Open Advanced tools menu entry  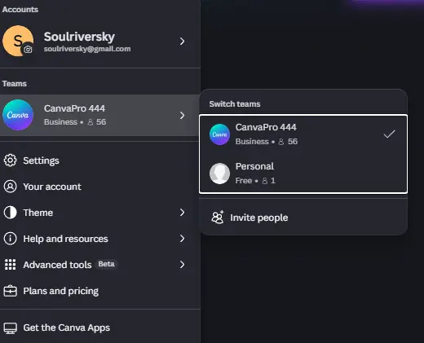[x=100, y=265]
